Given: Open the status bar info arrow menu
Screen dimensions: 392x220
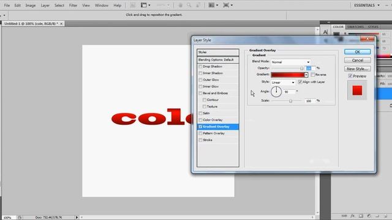Looking at the screenshot, I should (x=77, y=218).
